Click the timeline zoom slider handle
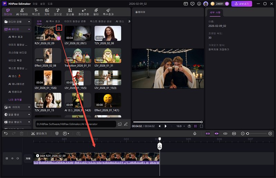Image resolution: width=276 pixels, height=178 pixels. (247, 133)
